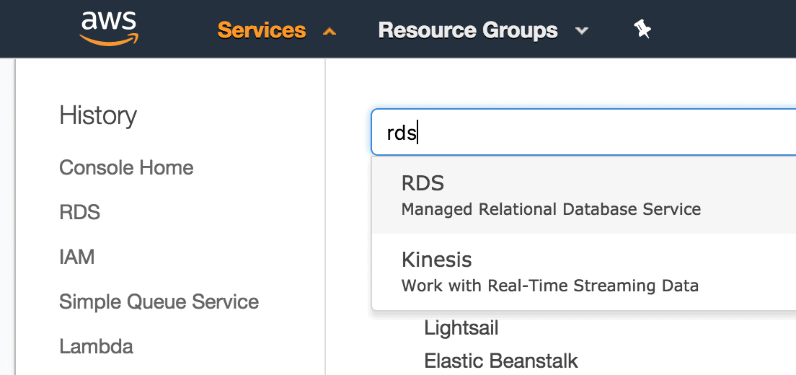The height and width of the screenshot is (375, 796).
Task: Click the typed rds text in search
Action: [x=402, y=133]
